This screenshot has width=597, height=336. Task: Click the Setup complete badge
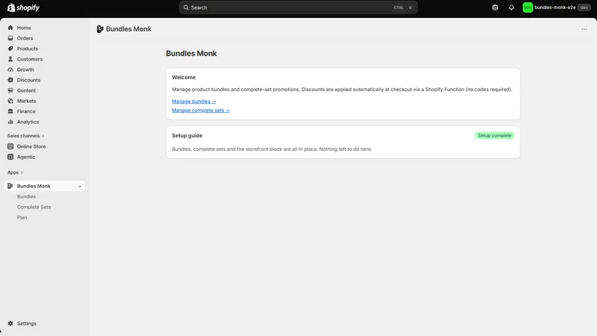coord(495,136)
